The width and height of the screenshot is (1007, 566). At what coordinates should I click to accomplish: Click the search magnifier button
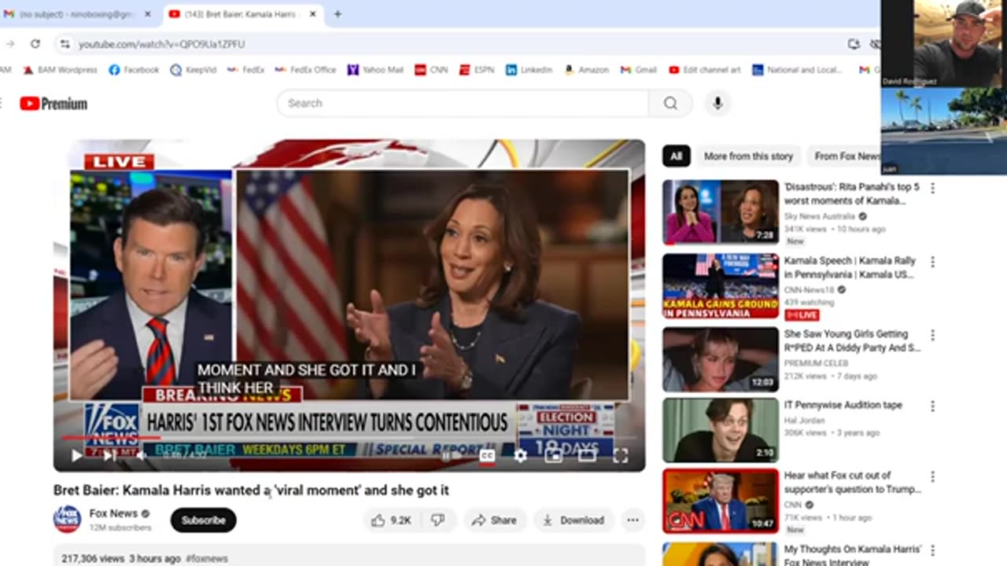[x=670, y=103]
